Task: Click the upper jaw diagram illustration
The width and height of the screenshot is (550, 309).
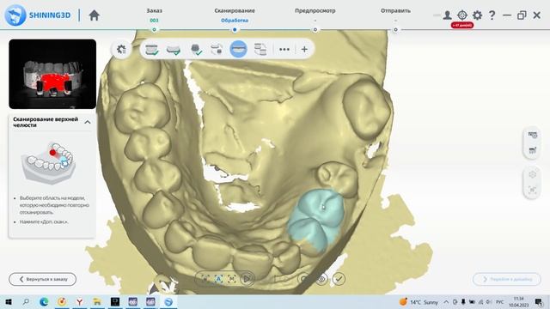Action: [48, 163]
